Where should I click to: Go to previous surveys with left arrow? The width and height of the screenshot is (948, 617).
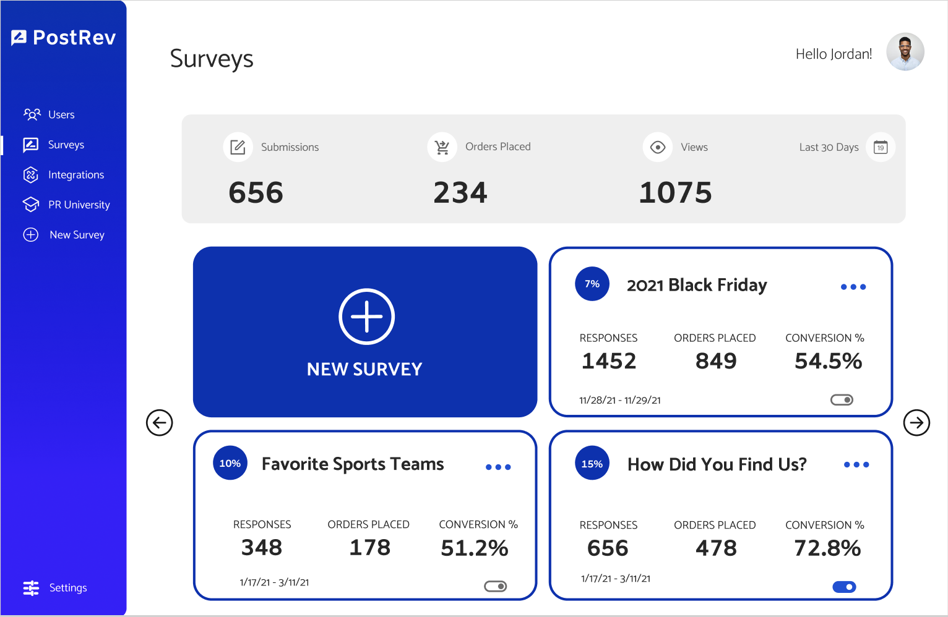pos(160,423)
